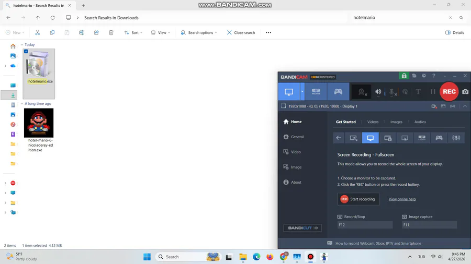This screenshot has height=264, width=471.
Task: Uncheck the hotelmario.exe selection checkbox
Action: coord(26,52)
